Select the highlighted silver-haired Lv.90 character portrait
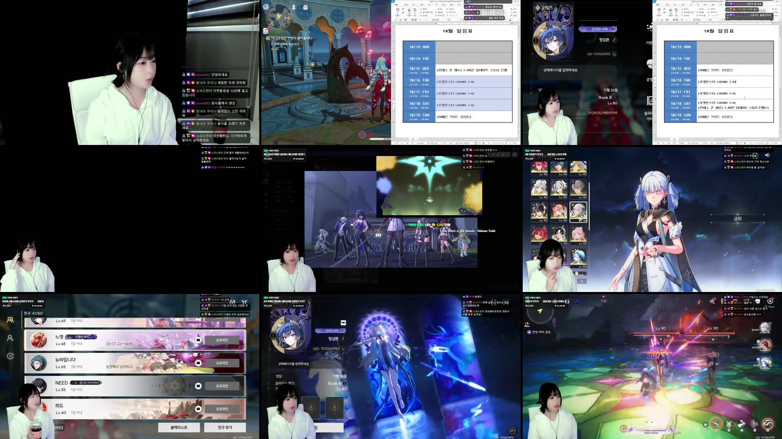Screen dimensions: 782x439 (x=578, y=212)
